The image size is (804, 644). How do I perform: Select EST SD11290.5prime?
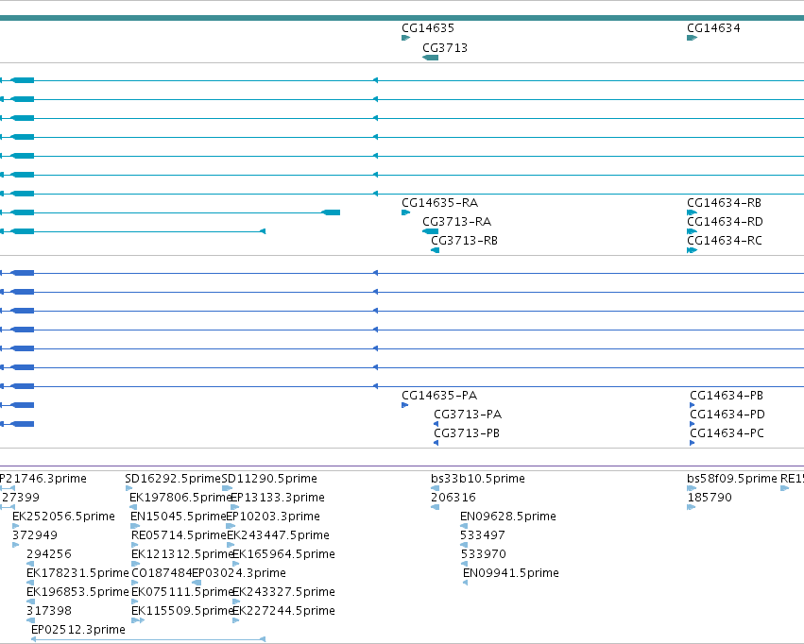[269, 479]
